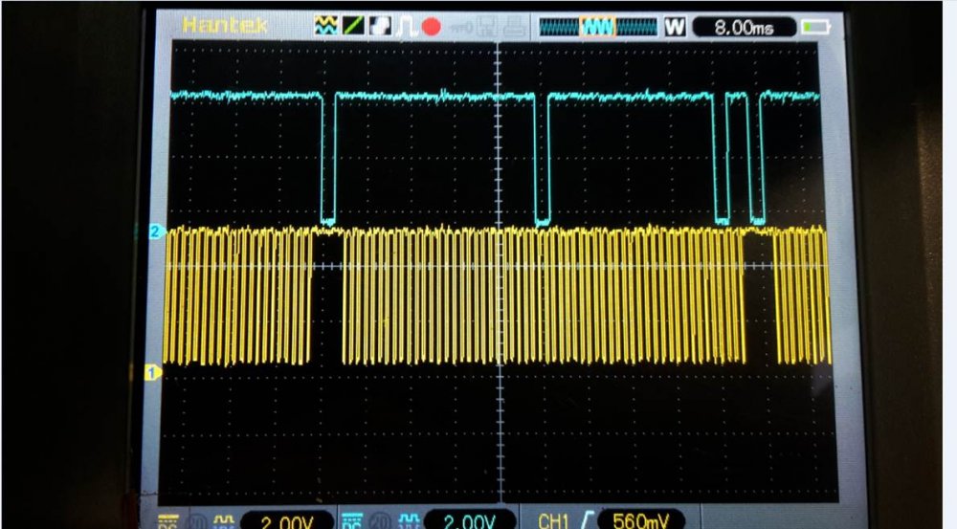
Task: Open the 560mV trigger level value
Action: point(639,521)
